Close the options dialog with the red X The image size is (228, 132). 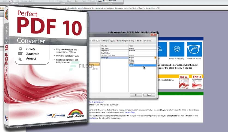click(153, 35)
